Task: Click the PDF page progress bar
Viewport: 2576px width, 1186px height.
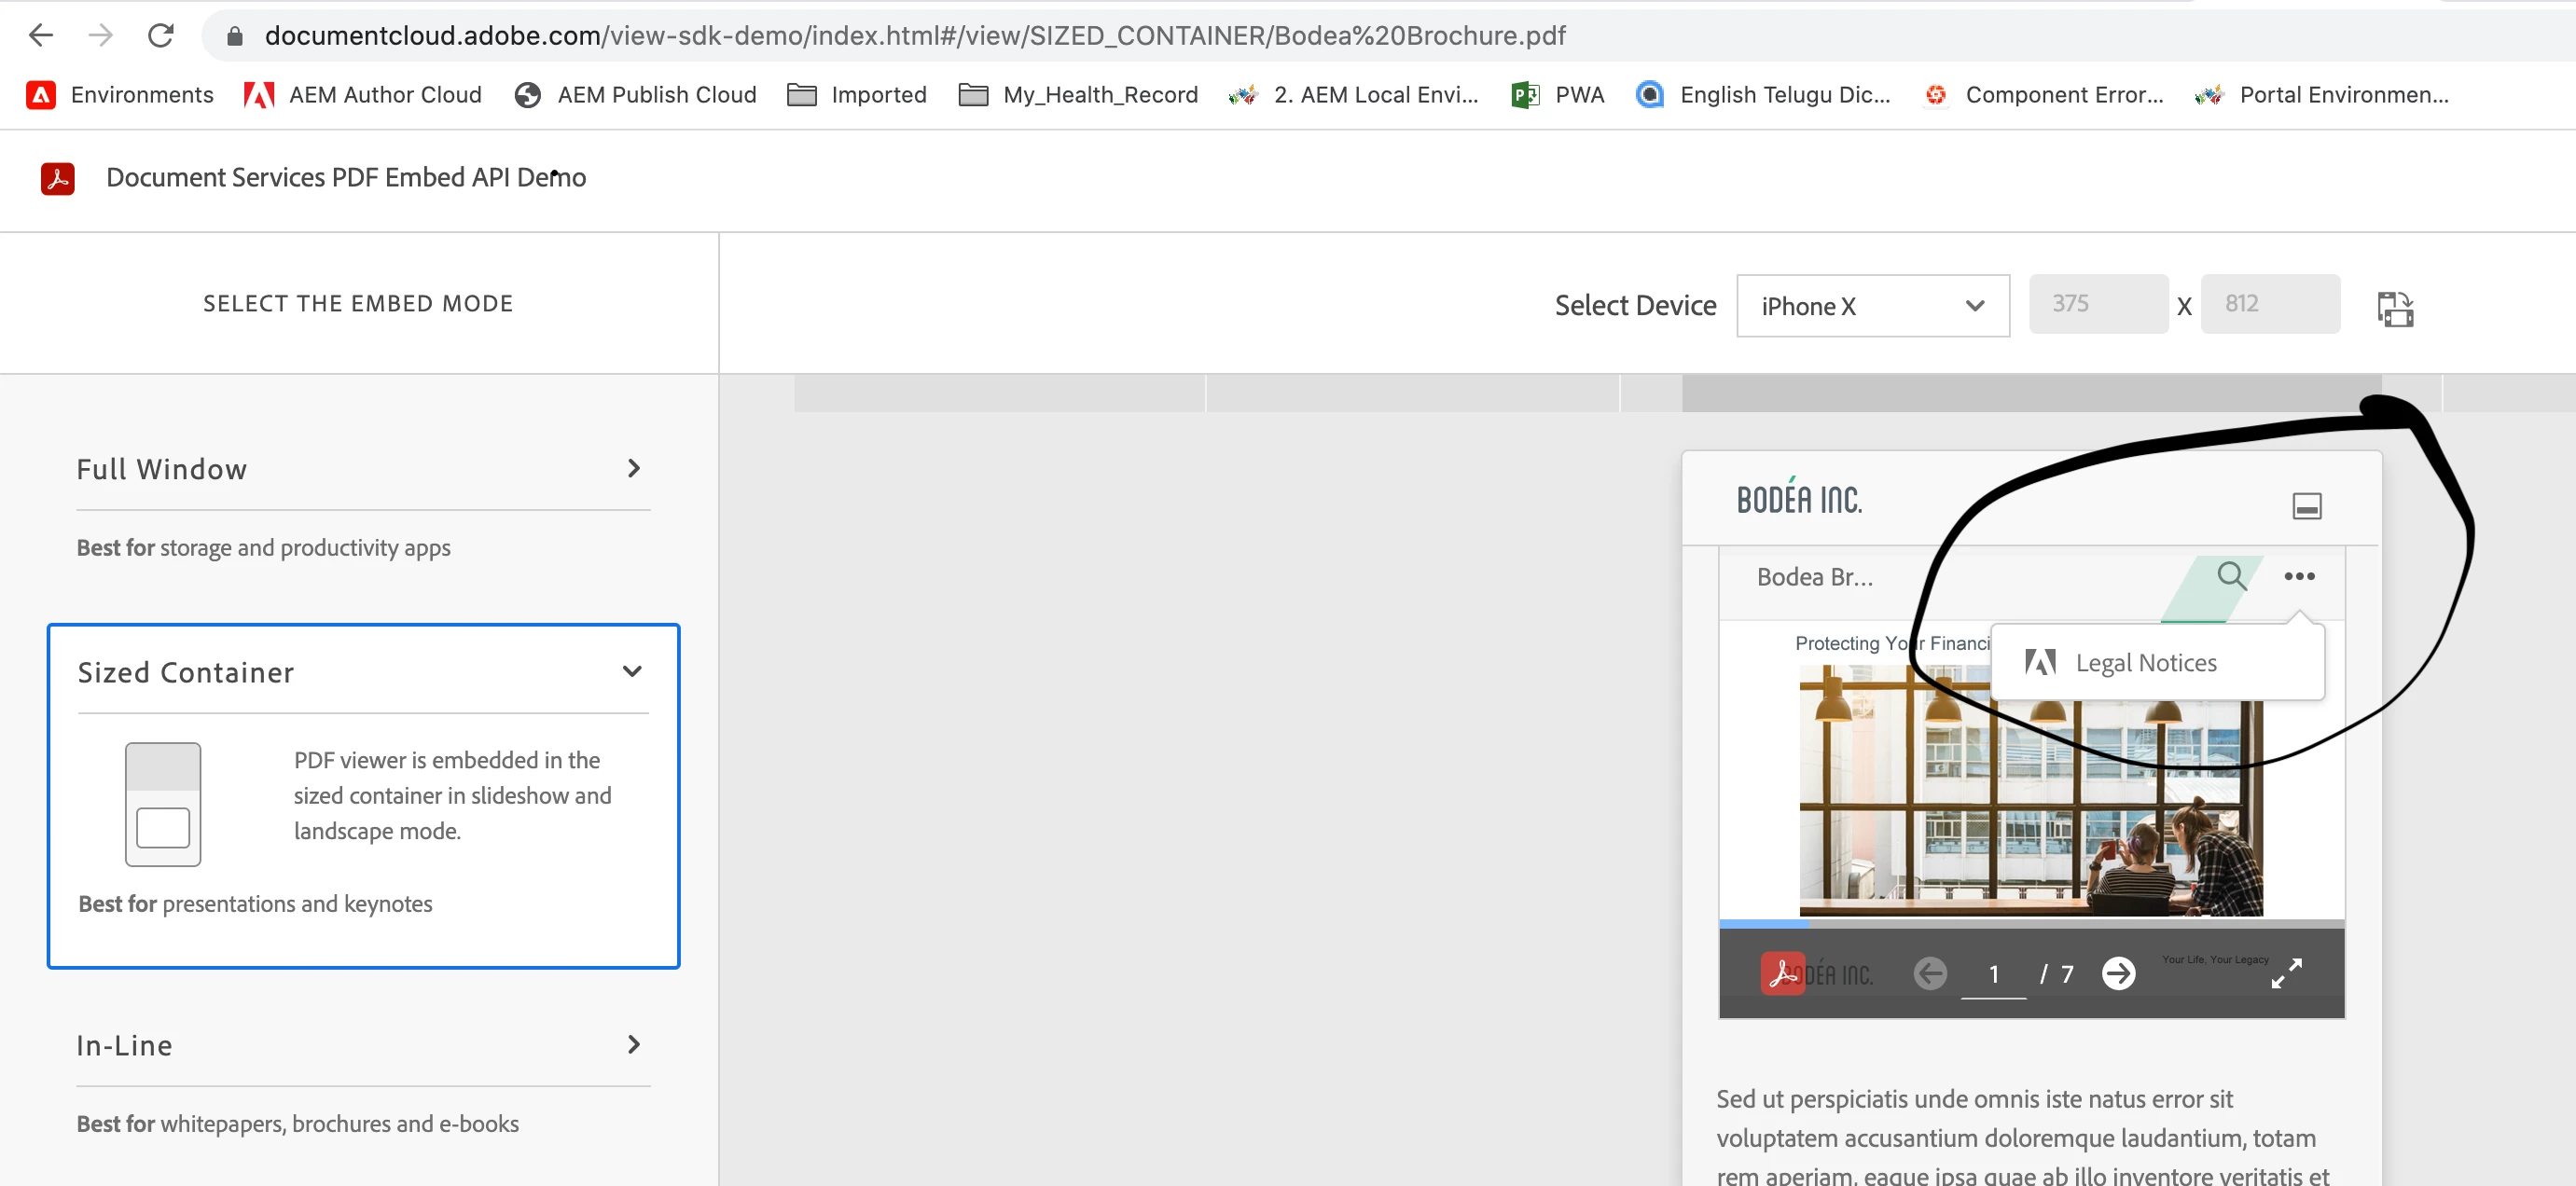Action: 2030,923
